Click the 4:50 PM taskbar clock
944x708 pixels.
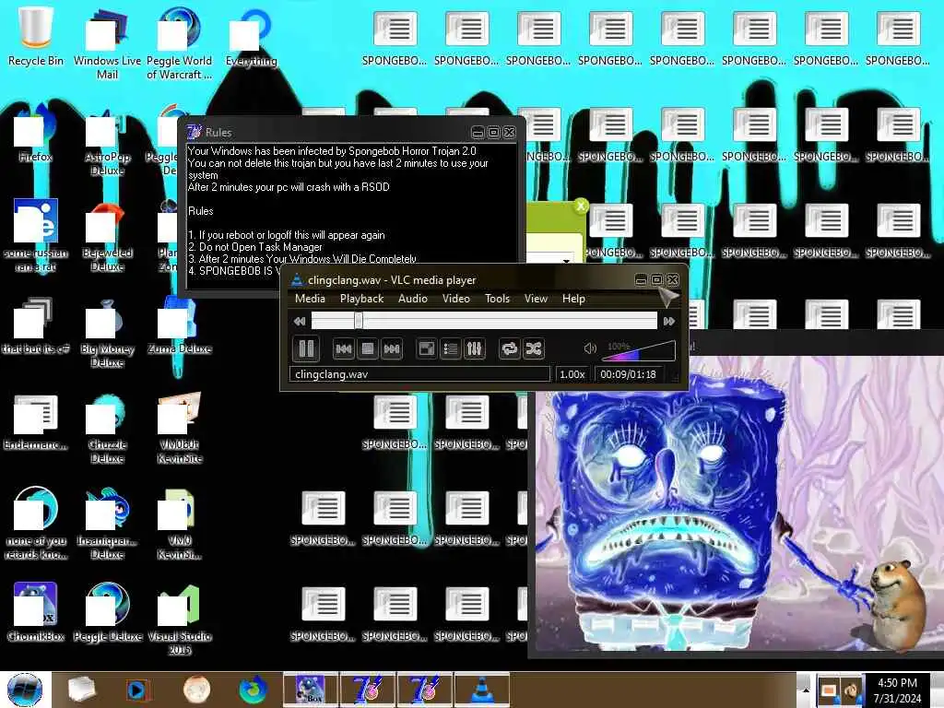(898, 690)
